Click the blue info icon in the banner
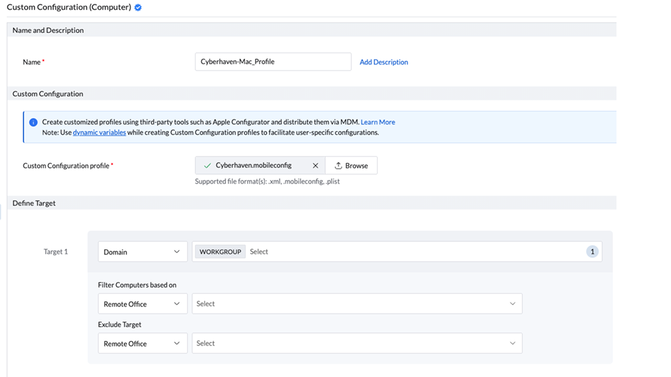671x377 pixels. point(33,122)
